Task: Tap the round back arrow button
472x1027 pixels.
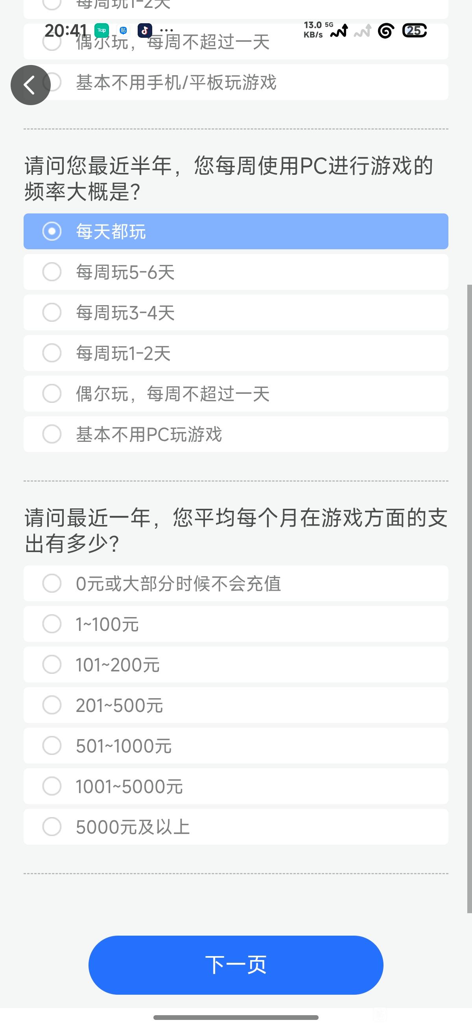Action: point(30,85)
